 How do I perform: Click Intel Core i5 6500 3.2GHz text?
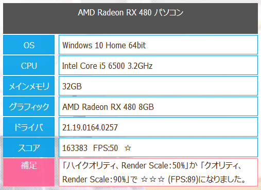point(107,66)
